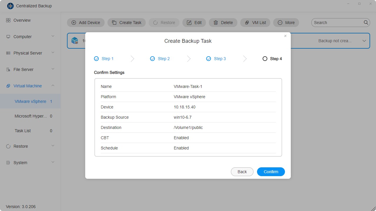
Task: Click the blue VMware device selection bar
Action: click(x=75, y=40)
